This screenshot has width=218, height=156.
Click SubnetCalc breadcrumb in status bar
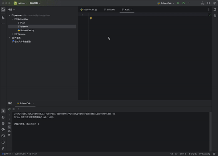(20, 154)
